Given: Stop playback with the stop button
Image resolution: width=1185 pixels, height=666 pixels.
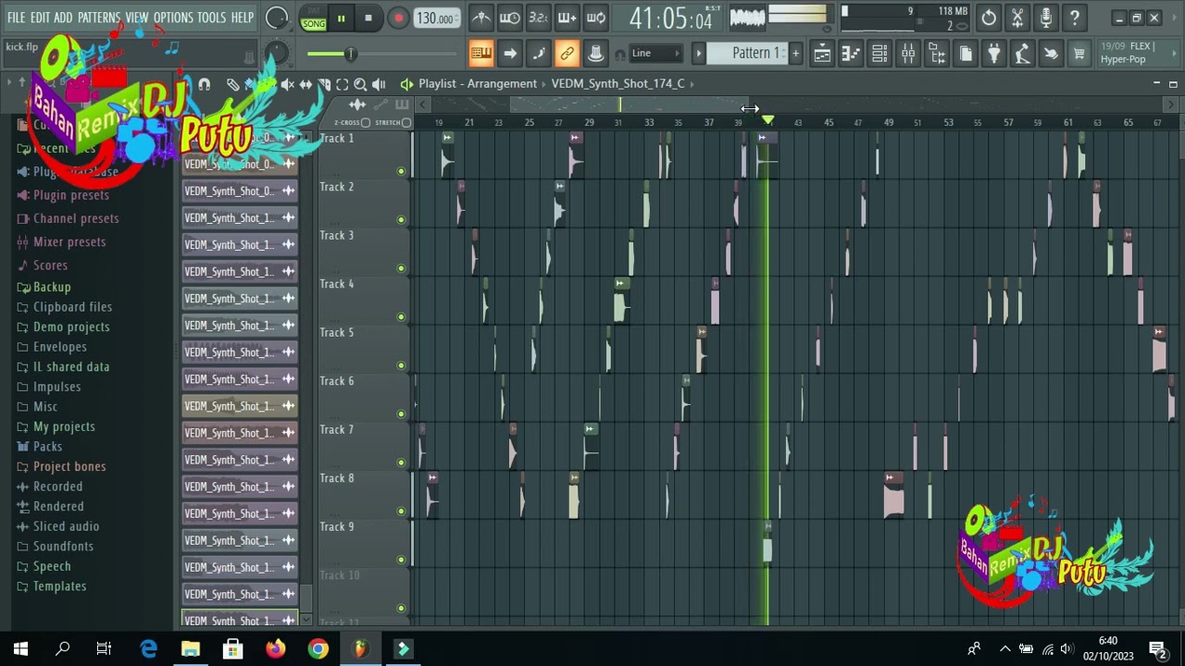Looking at the screenshot, I should point(368,18).
